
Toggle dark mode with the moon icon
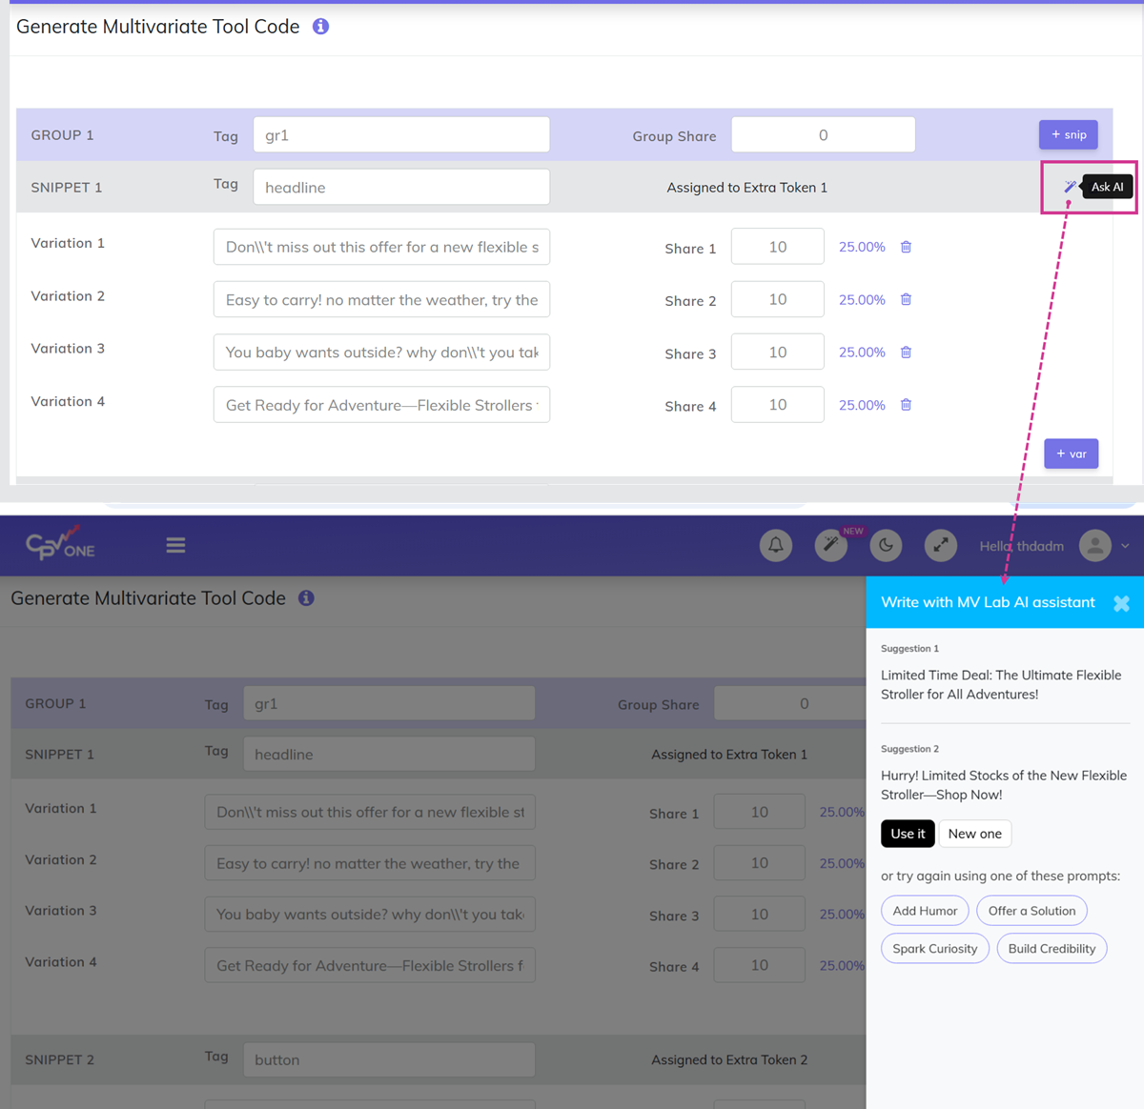point(886,545)
